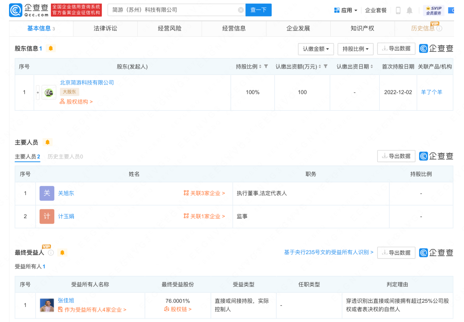Click 张佳旭 photo thumbnail
The height and width of the screenshot is (322, 464).
click(x=47, y=305)
